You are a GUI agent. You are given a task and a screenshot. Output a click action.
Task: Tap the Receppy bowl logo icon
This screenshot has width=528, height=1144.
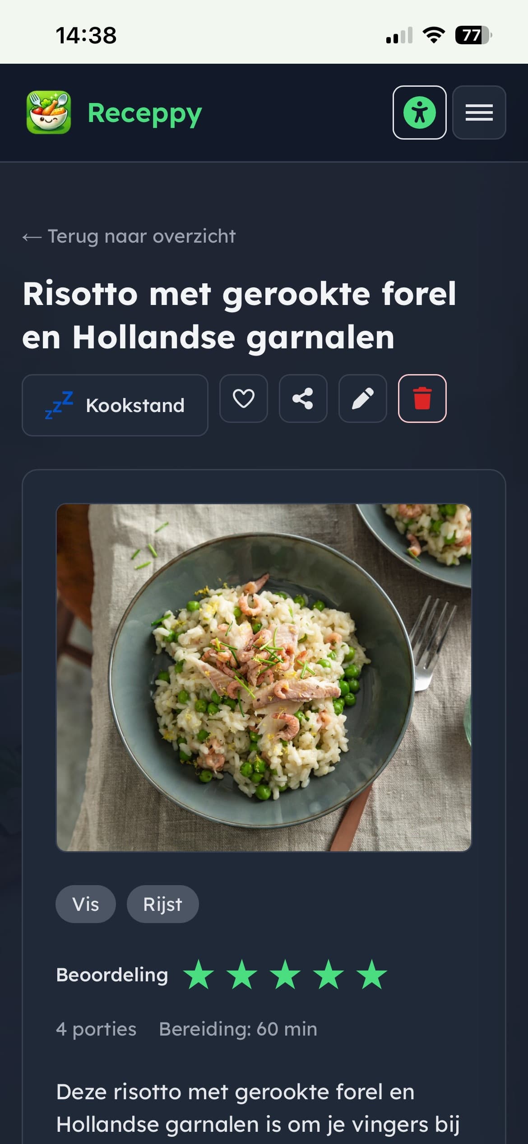click(49, 113)
